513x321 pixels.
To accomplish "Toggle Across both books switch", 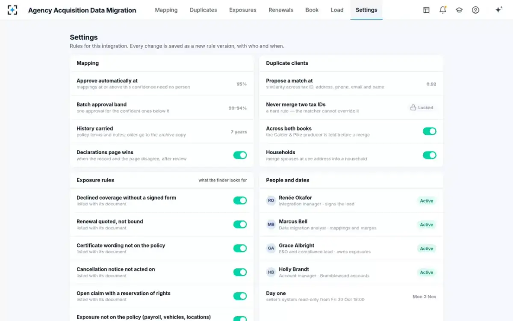I will [430, 131].
